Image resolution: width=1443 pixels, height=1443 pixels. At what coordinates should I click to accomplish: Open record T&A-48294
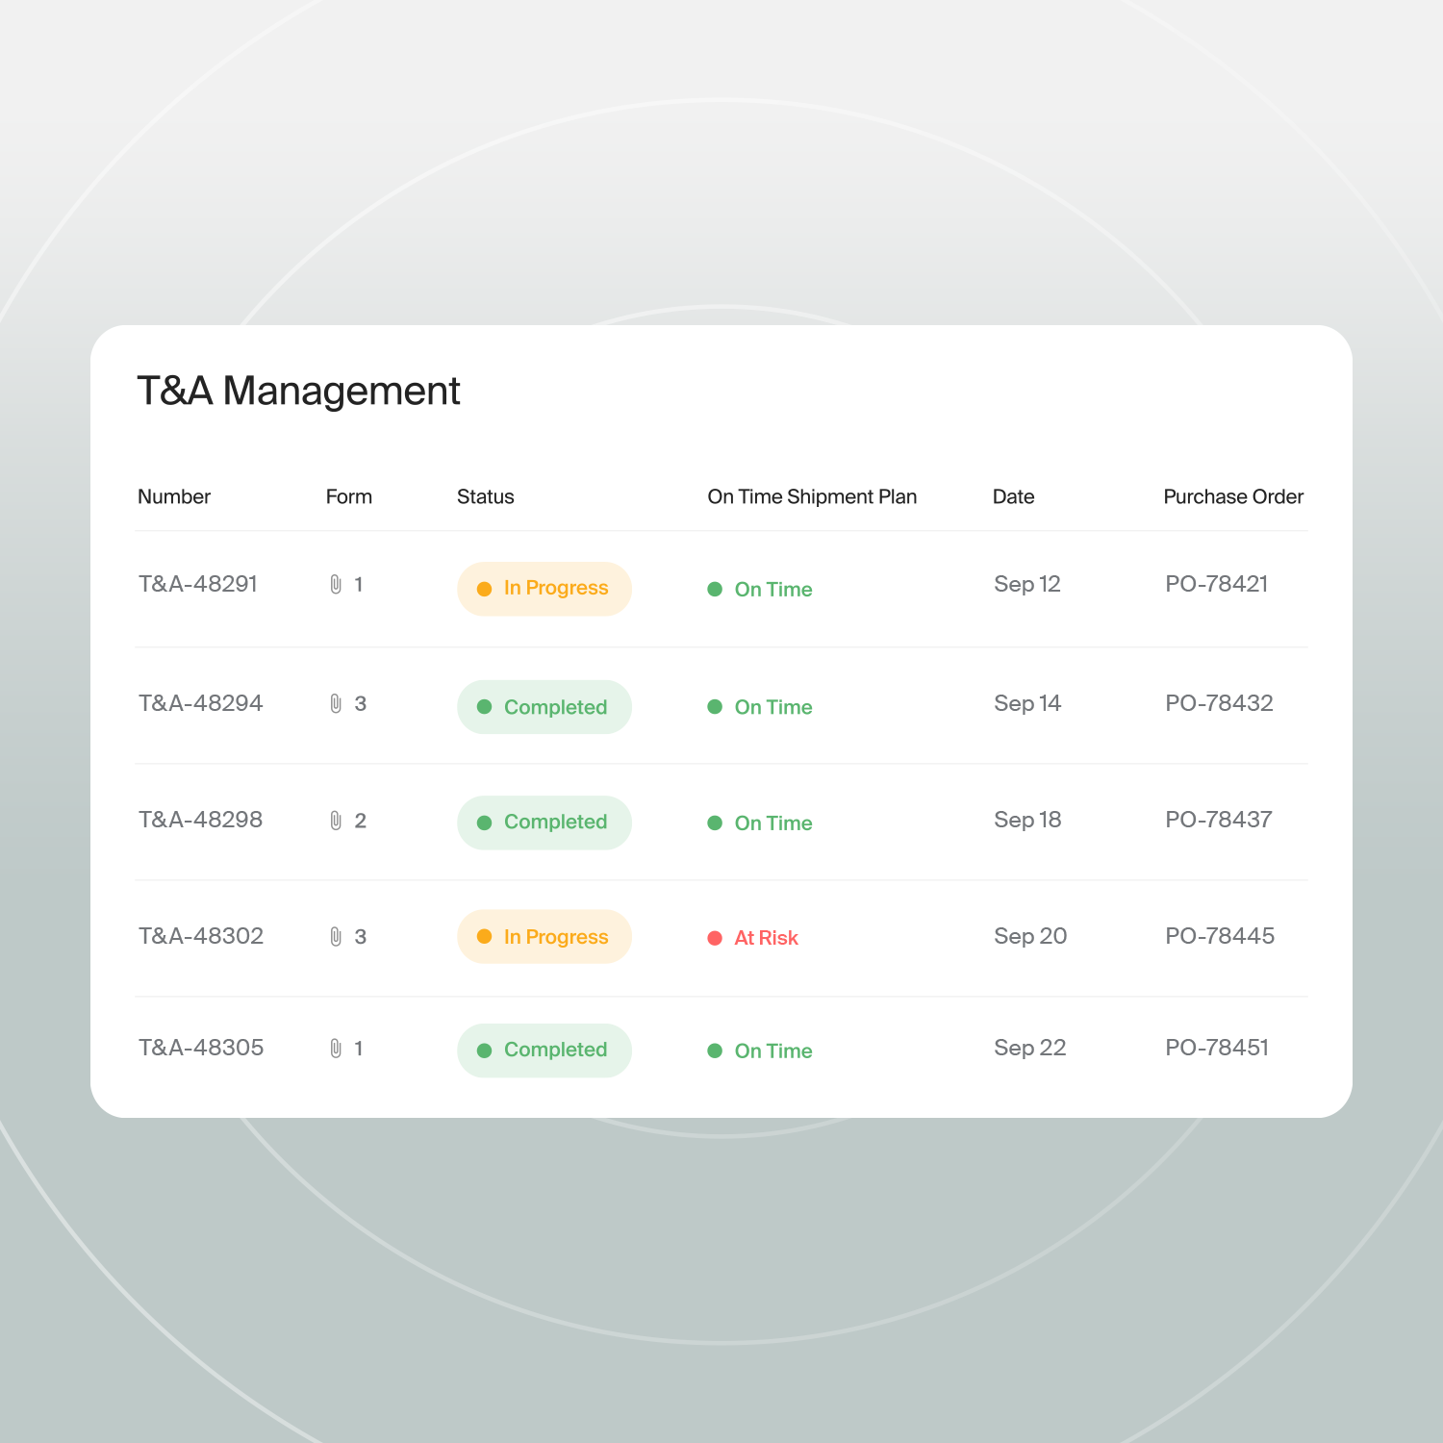[201, 703]
